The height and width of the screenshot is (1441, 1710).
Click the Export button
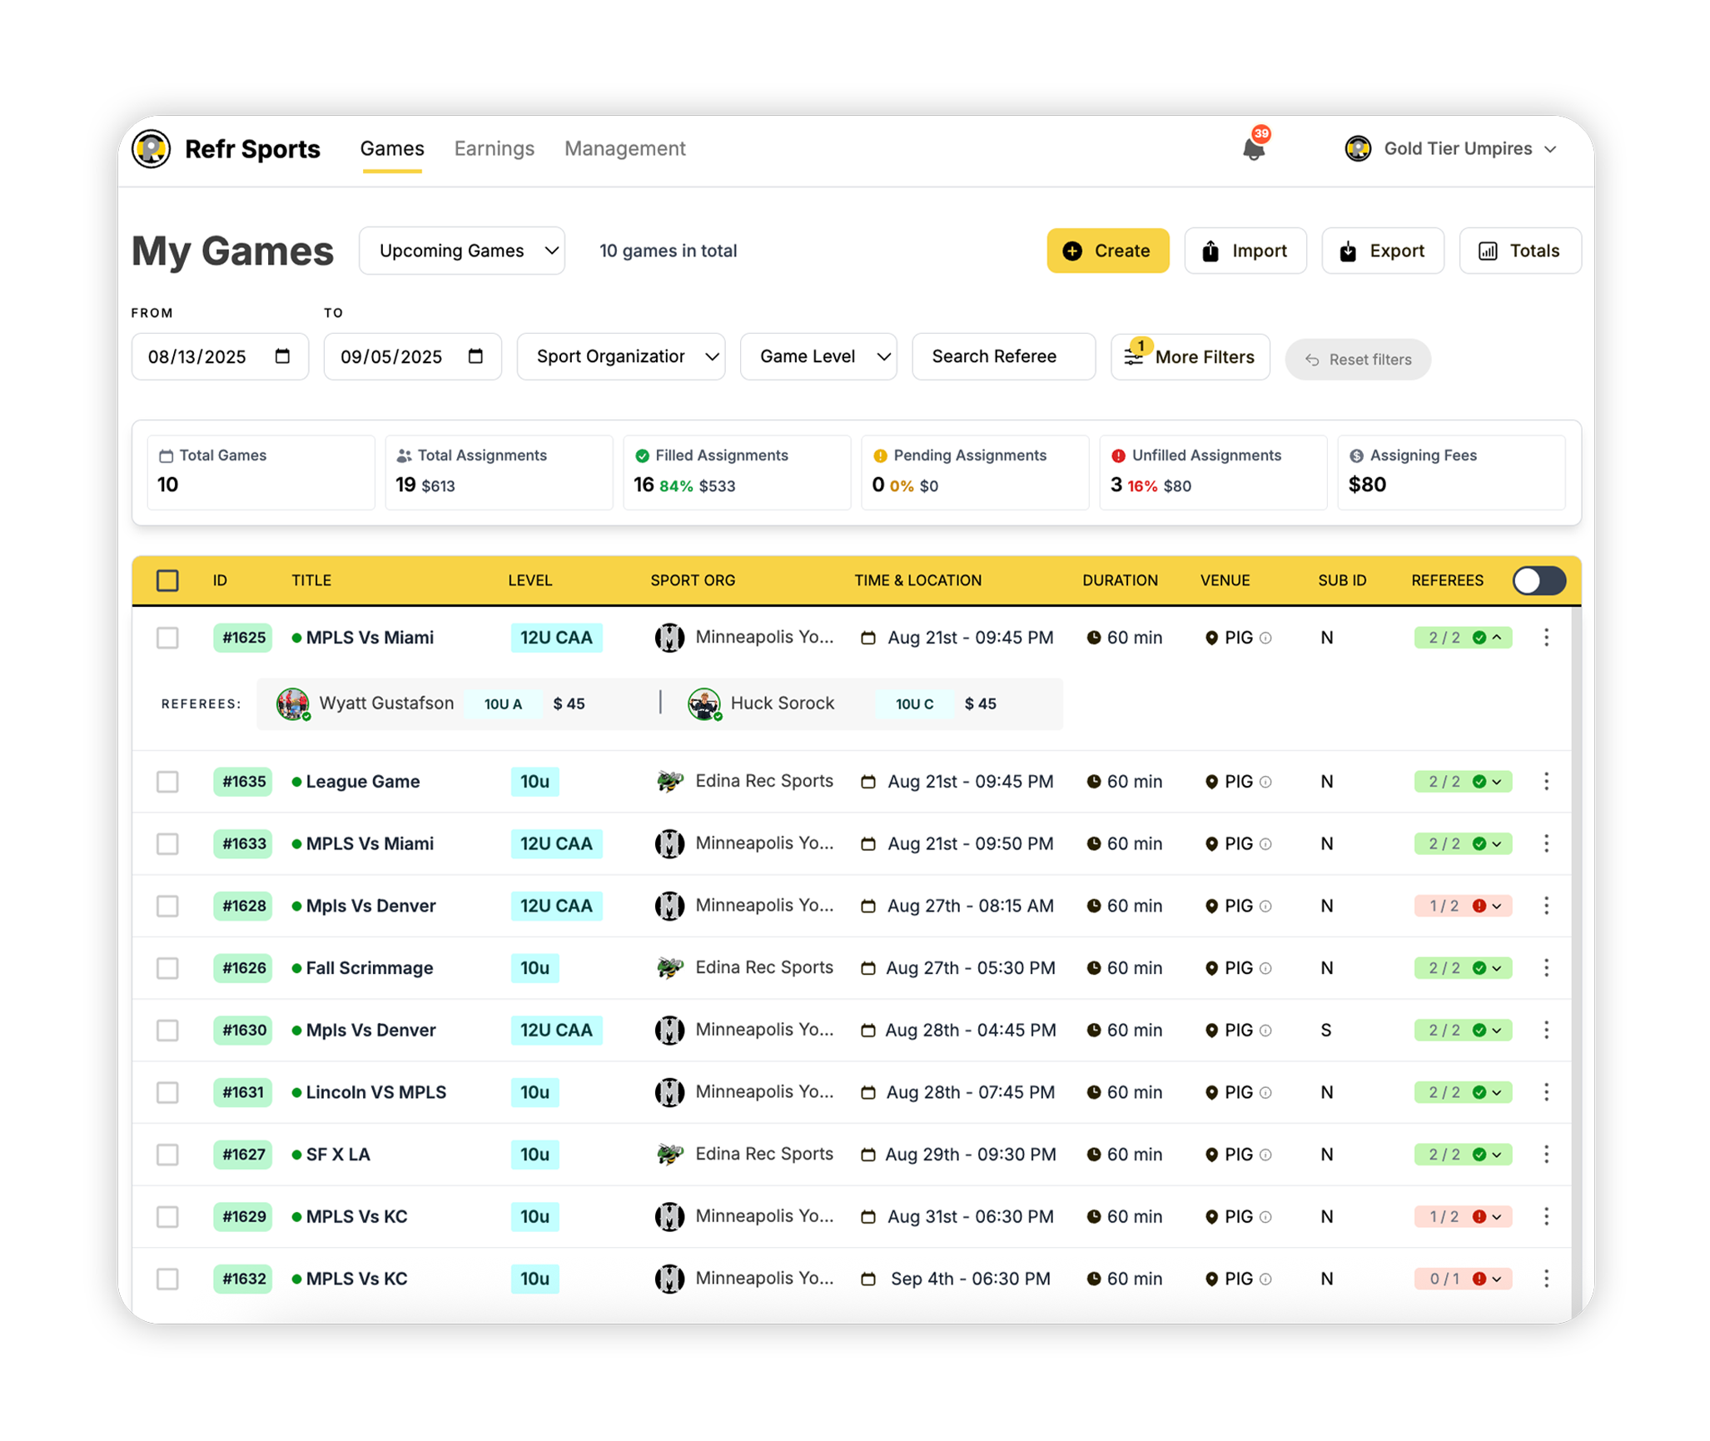(1382, 251)
